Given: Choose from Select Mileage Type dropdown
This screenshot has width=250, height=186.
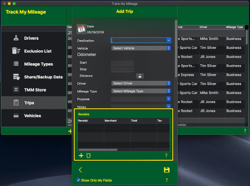Looking at the screenshot, I should click(141, 91).
